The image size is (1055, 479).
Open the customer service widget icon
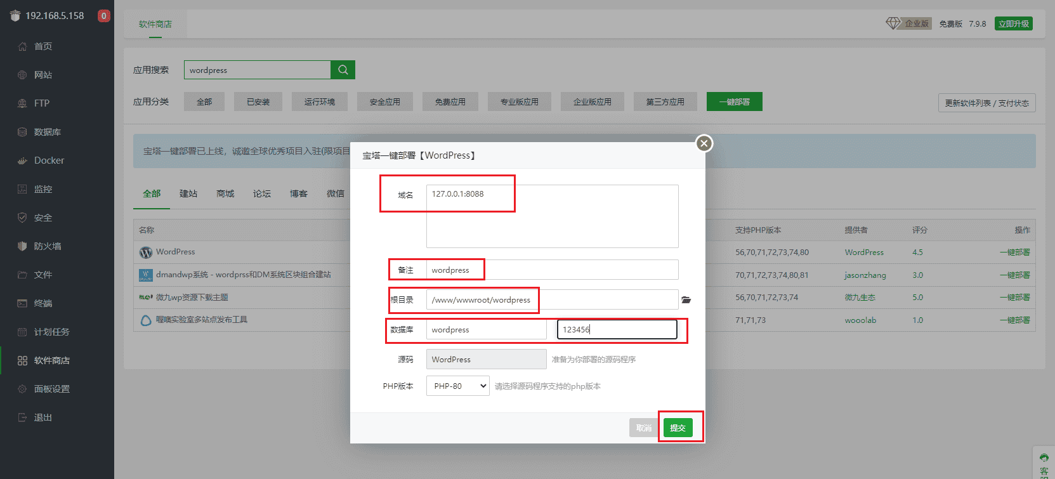click(1044, 458)
